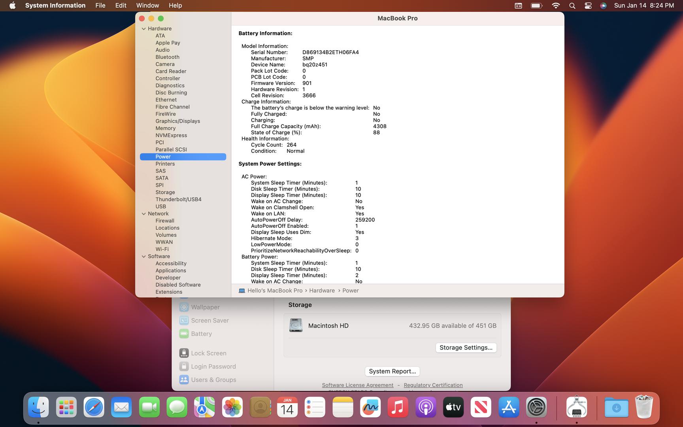Open the File menu
Screen dimensions: 683x427
100,6
